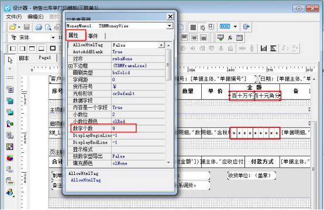This screenshot has height=210, width=324.
Task: Open the fx expression editor icon
Action: coord(230,38)
